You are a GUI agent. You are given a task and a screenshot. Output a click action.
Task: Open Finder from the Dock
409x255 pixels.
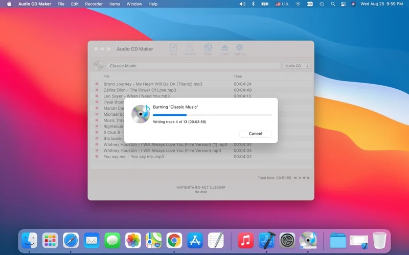tap(29, 240)
